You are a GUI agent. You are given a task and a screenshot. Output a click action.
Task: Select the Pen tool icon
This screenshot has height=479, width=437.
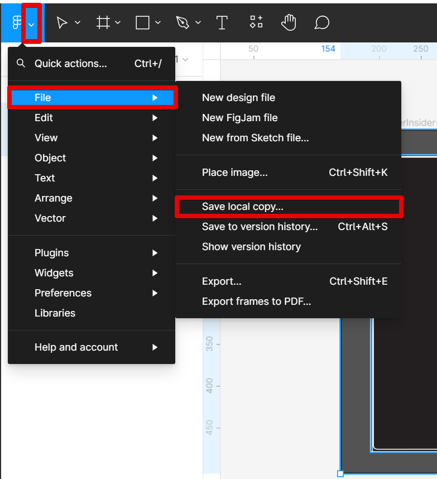pyautogui.click(x=183, y=23)
